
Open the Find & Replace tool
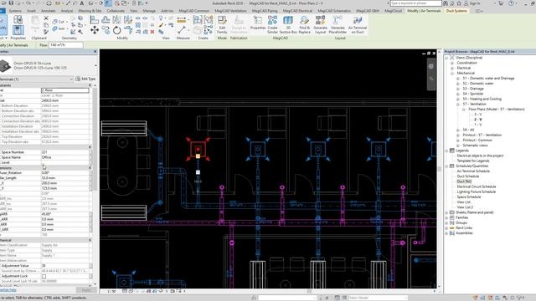pos(304,24)
